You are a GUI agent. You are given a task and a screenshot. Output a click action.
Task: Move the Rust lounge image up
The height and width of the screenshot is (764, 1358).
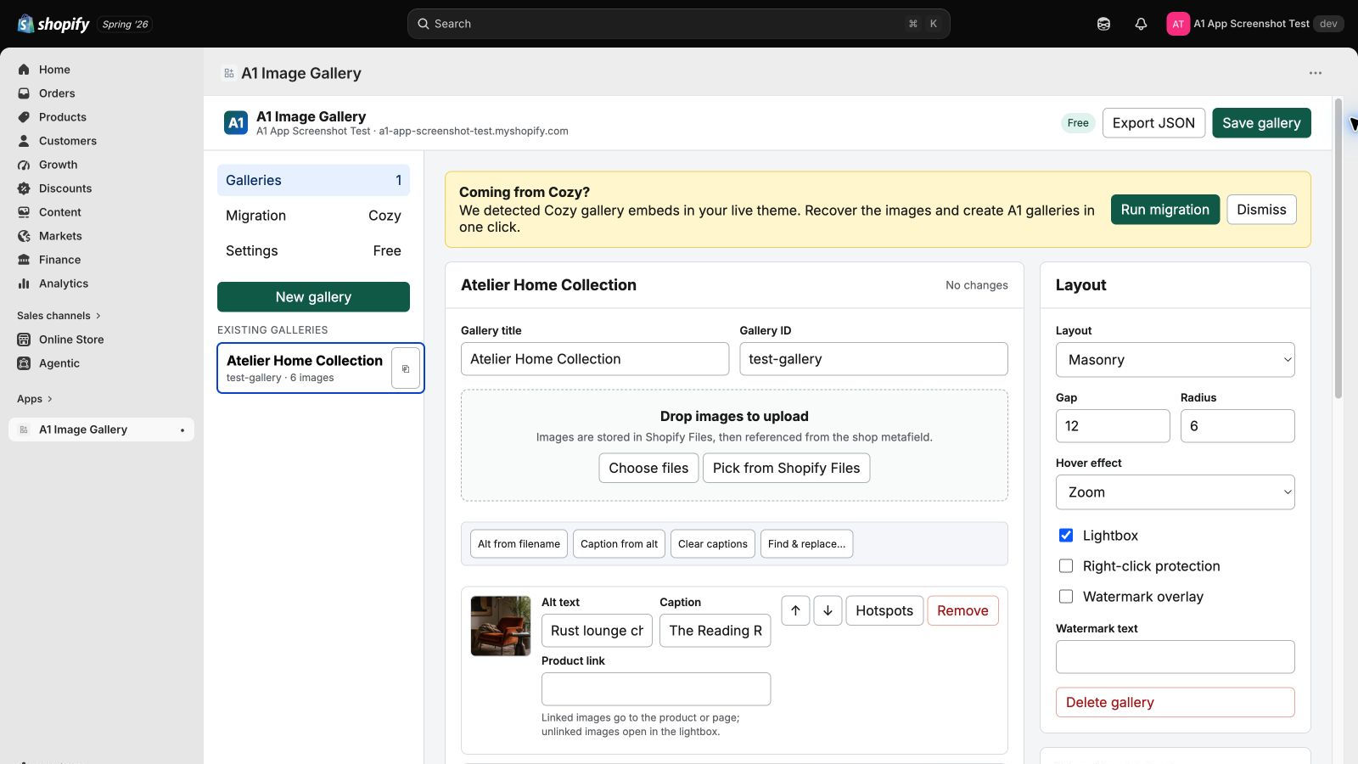tap(795, 610)
